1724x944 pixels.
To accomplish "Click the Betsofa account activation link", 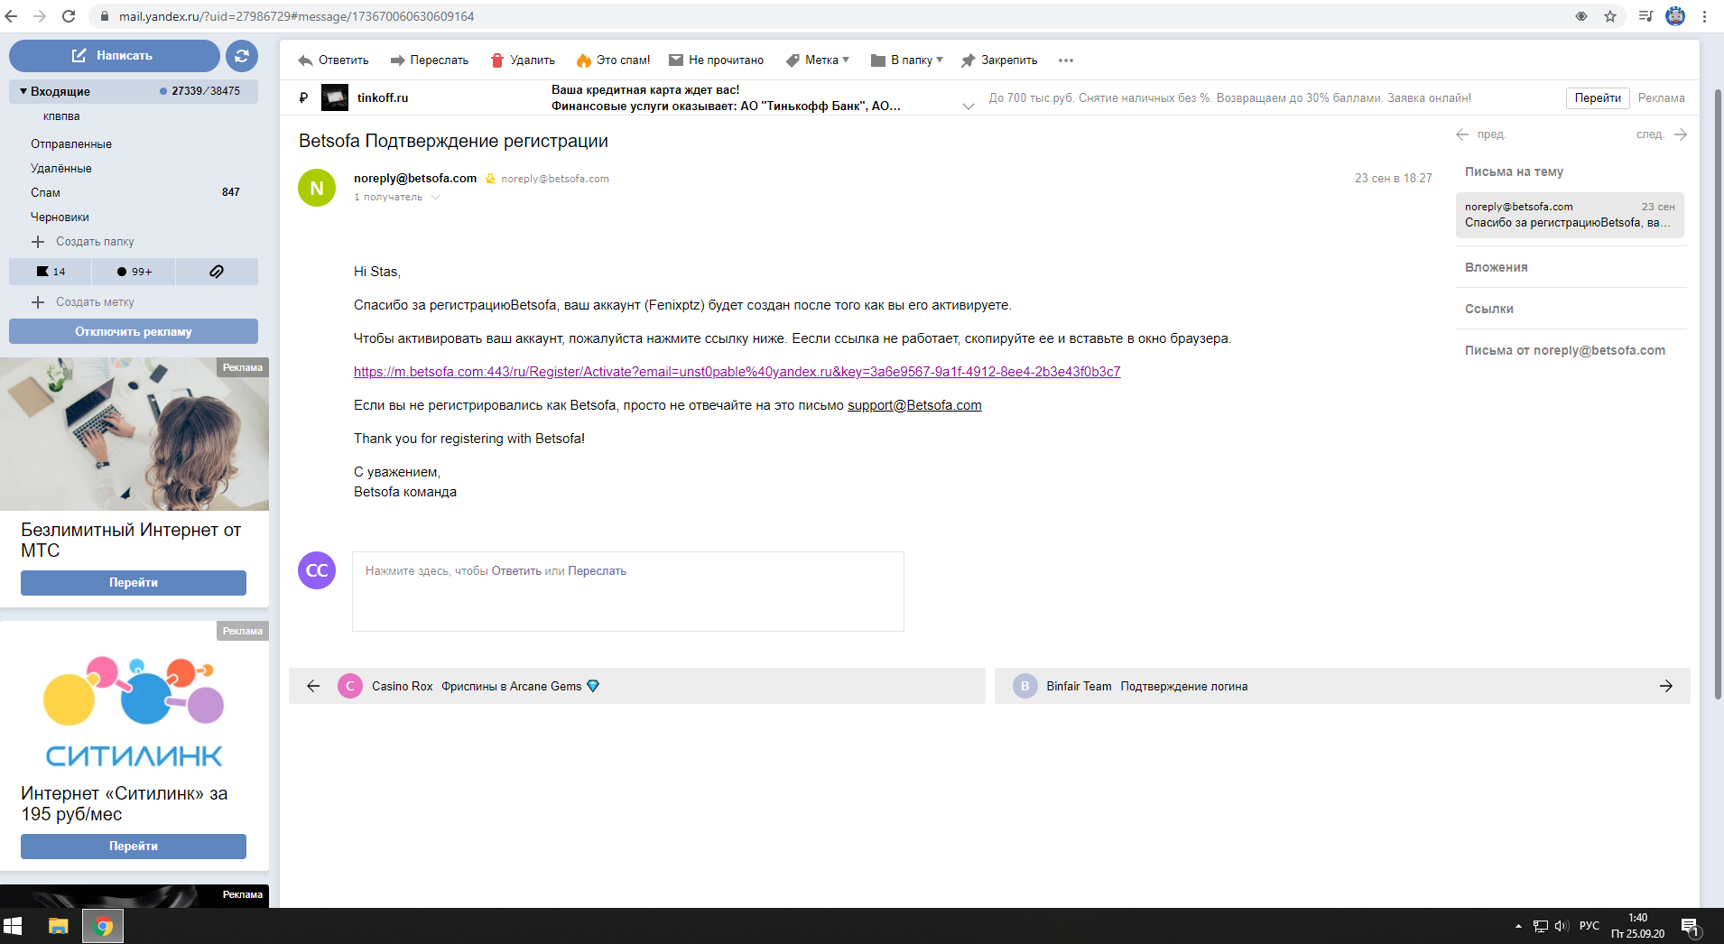I will coord(737,372).
